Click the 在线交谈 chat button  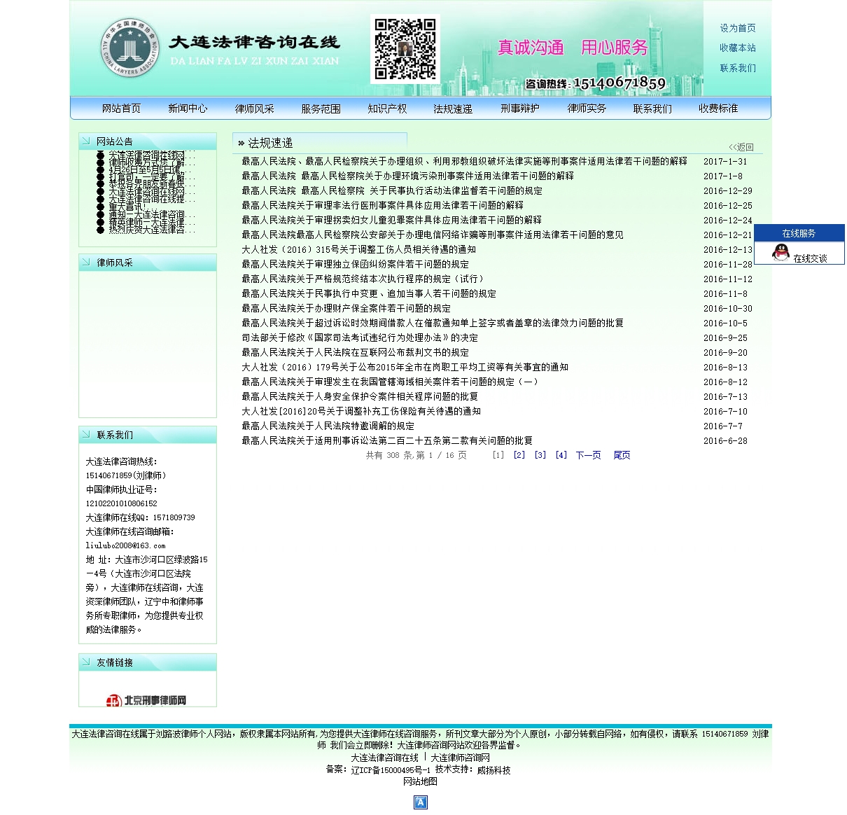[810, 258]
